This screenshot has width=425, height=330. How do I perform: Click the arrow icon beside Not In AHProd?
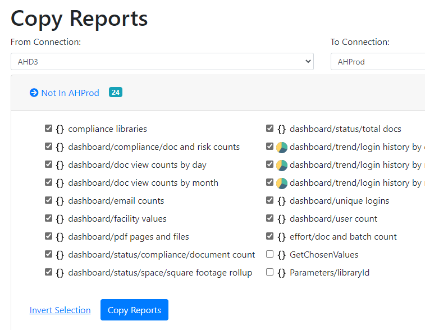[34, 93]
